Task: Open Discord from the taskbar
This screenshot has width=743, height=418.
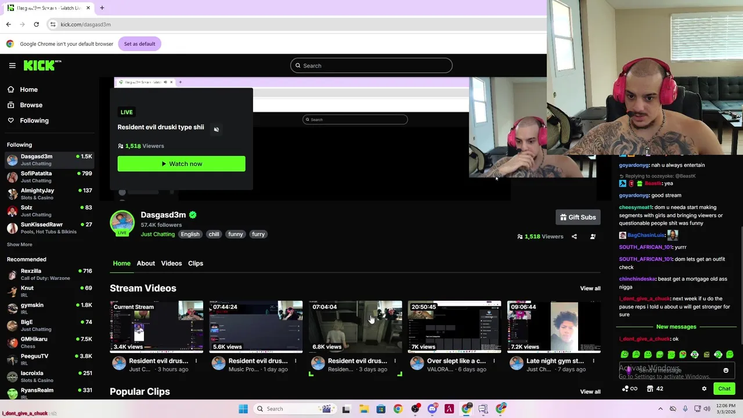Action: (x=432, y=409)
